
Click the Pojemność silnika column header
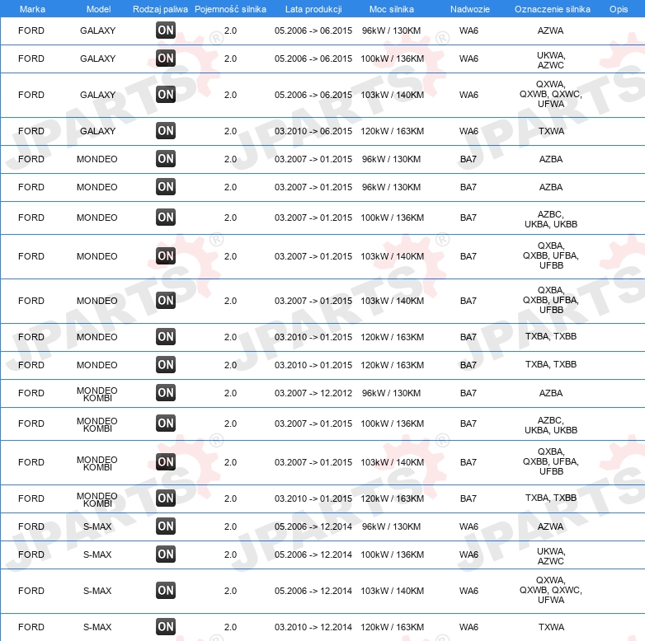tap(230, 9)
